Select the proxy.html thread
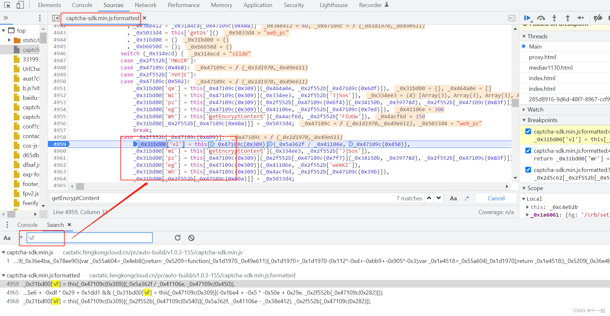The width and height of the screenshot is (610, 316). coord(542,57)
